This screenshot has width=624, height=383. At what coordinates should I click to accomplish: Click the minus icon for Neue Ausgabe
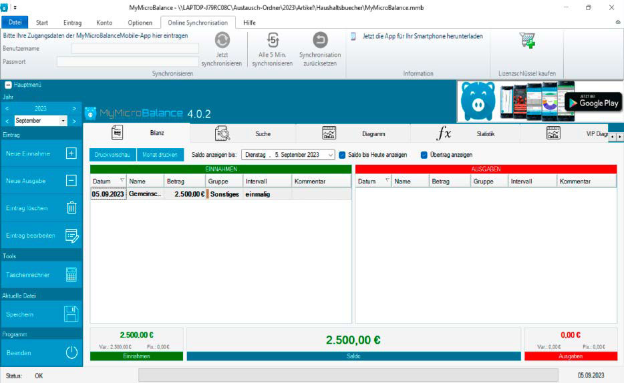point(71,181)
